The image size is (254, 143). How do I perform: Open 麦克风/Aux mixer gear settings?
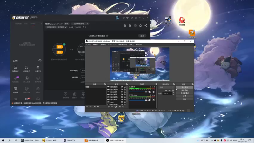coord(154,100)
